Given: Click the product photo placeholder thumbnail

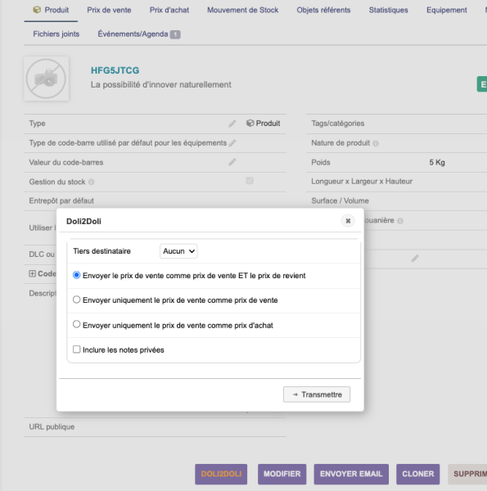Looking at the screenshot, I should [47, 79].
